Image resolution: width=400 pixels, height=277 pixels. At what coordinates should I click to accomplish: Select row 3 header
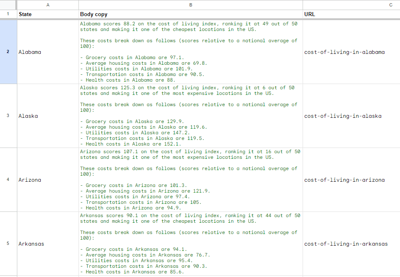[x=8, y=116]
